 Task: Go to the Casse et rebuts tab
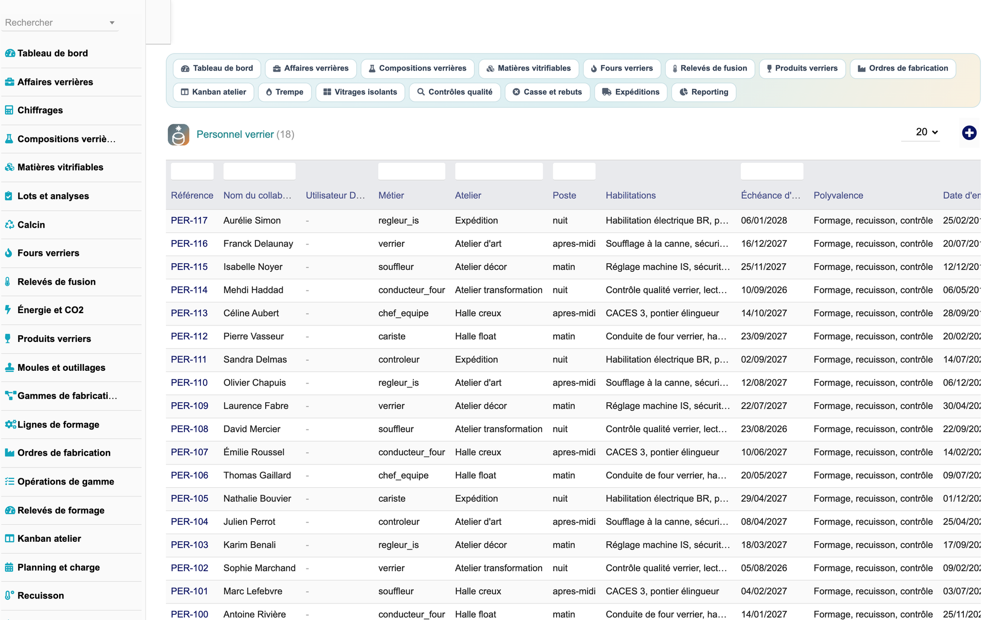coord(547,92)
